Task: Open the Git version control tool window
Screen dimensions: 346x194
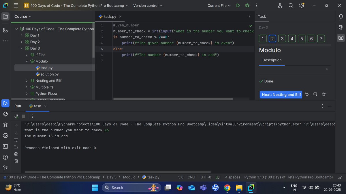Action: click(x=5, y=168)
